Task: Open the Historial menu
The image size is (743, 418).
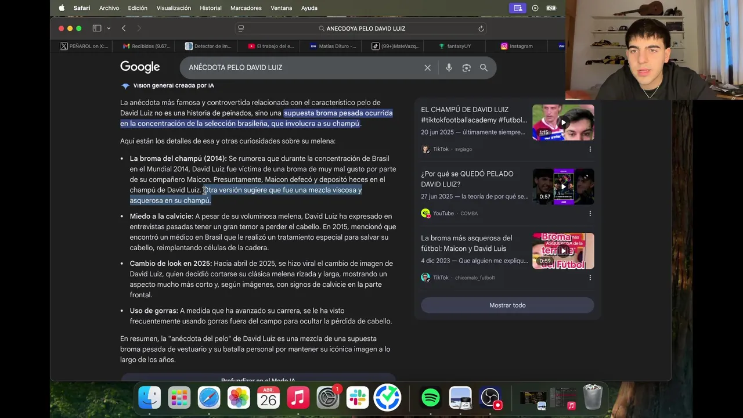Action: point(211,8)
